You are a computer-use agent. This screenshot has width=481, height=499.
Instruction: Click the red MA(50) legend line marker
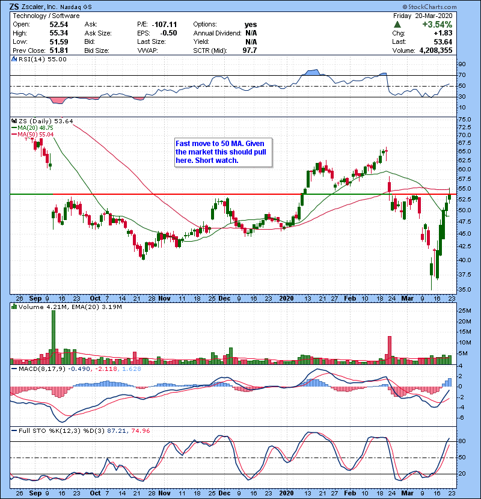14,135
